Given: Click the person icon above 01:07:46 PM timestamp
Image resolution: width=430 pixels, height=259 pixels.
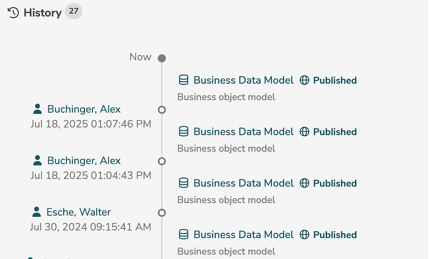Looking at the screenshot, I should pos(37,109).
